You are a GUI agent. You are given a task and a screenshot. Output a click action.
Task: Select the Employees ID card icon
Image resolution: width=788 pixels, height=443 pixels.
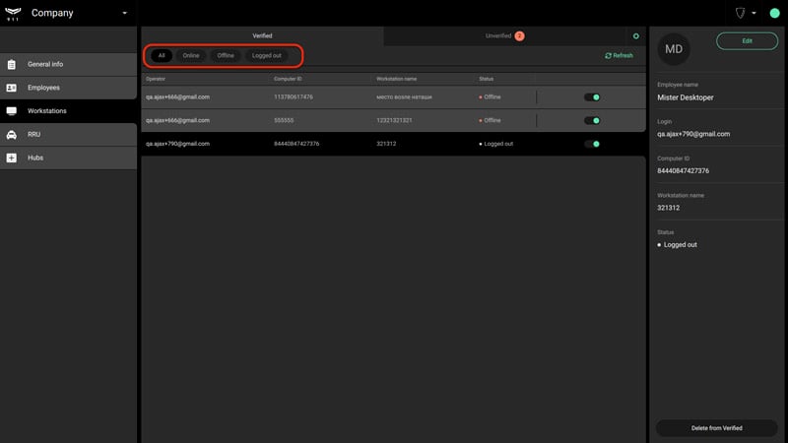coord(12,88)
